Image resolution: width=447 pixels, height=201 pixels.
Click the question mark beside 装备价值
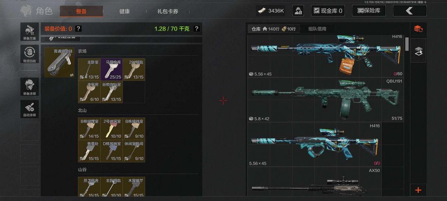pyautogui.click(x=78, y=29)
